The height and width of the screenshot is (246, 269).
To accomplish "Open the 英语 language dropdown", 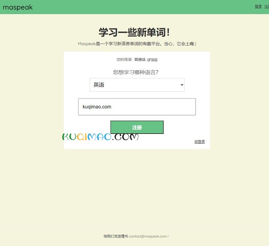I will point(137,85).
